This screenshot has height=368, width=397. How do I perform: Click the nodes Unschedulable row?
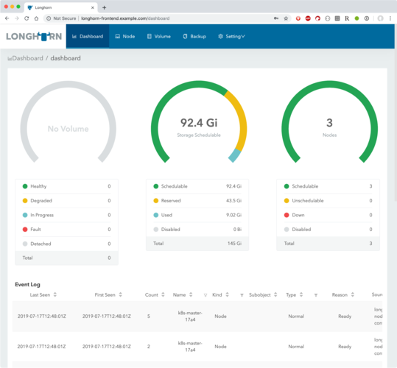(x=329, y=201)
